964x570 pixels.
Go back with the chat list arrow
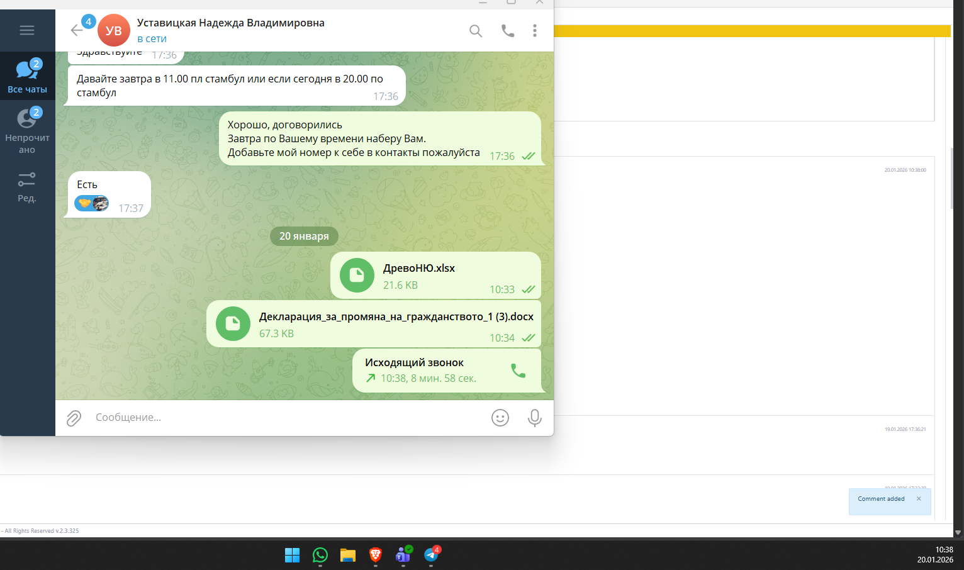tap(77, 30)
